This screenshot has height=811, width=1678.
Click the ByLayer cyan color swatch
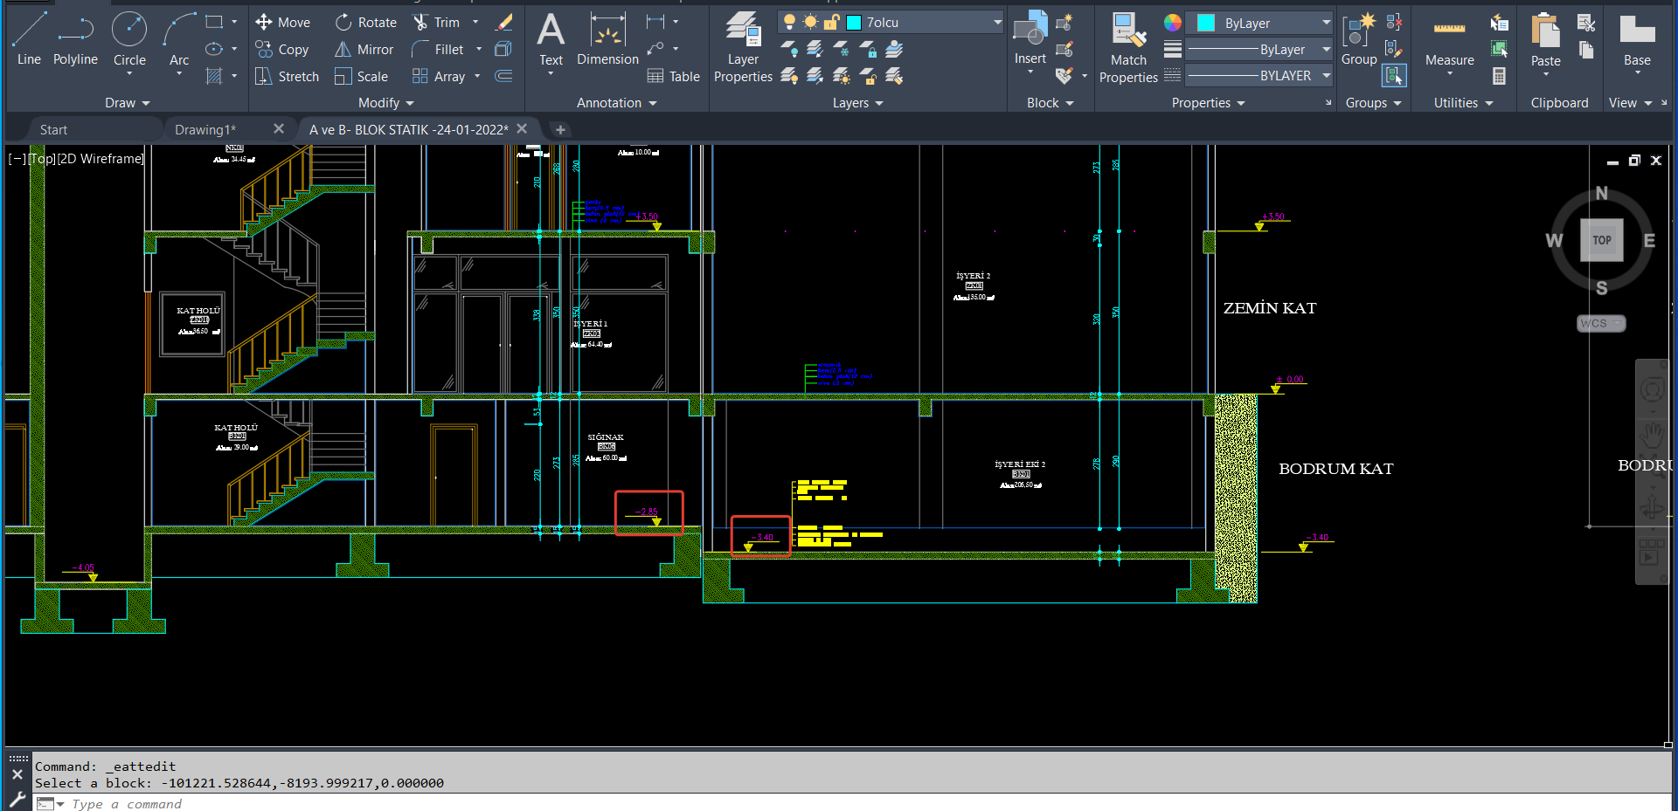coord(1205,23)
